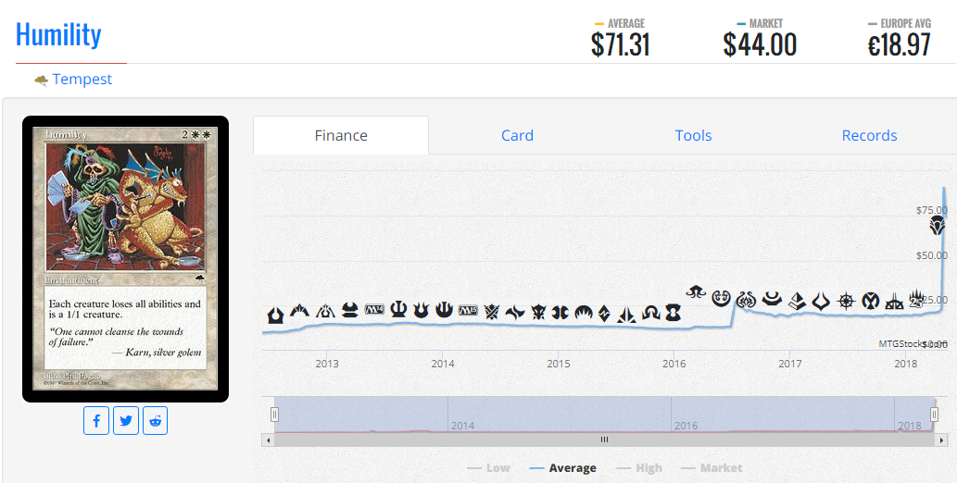This screenshot has height=483, width=957.
Task: Click the Ixalan compass set symbol
Action: point(846,302)
